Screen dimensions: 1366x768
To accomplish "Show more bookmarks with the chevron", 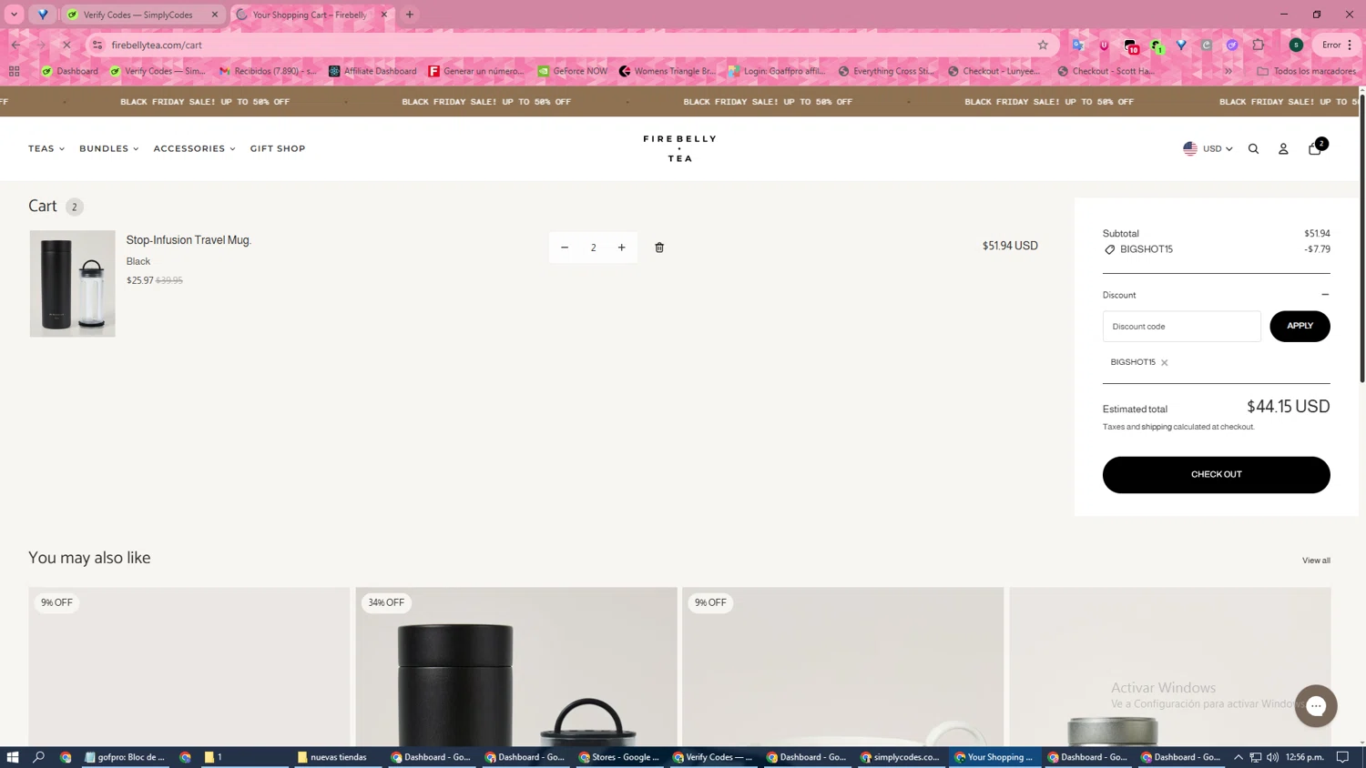I will coord(1228,71).
